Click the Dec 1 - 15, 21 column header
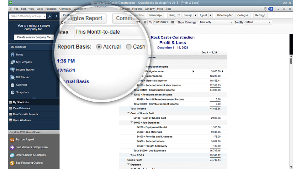Viewport: 301px width, 169px height. click(209, 53)
